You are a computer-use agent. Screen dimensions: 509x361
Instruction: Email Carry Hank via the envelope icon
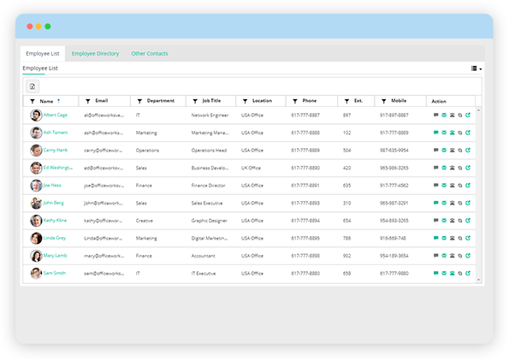tap(444, 150)
